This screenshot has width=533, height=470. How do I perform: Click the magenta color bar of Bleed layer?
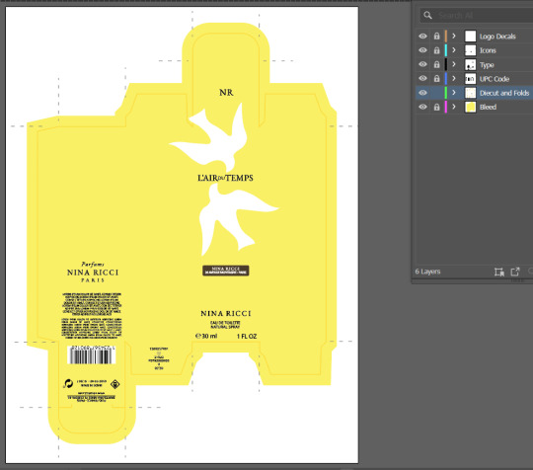coord(445,107)
